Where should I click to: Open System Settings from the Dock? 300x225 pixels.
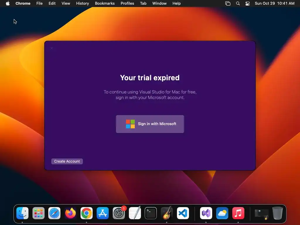(119, 213)
